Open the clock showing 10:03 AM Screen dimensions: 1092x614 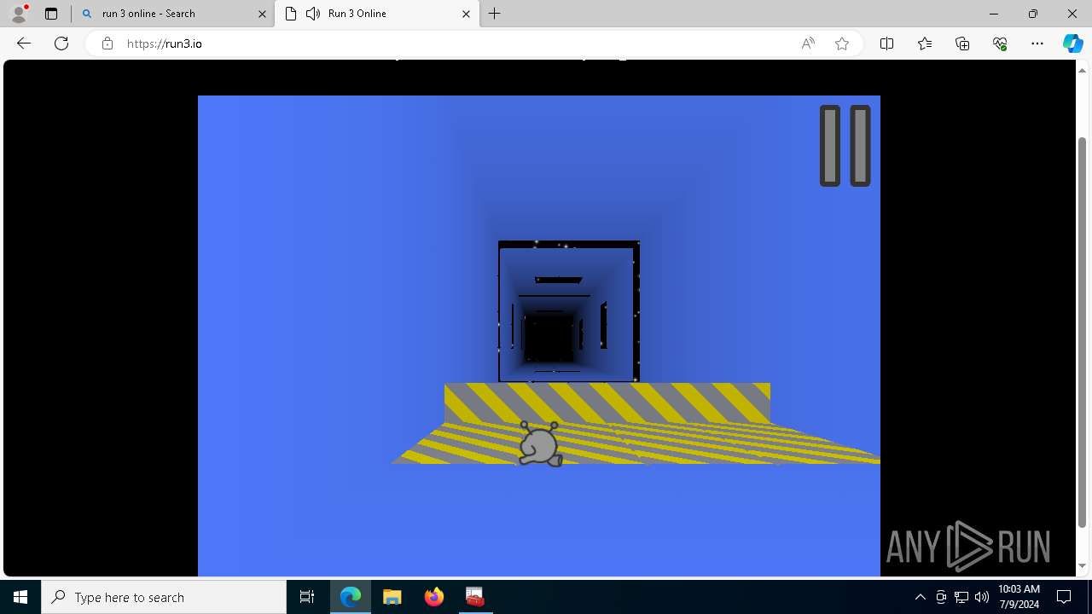point(1019,597)
